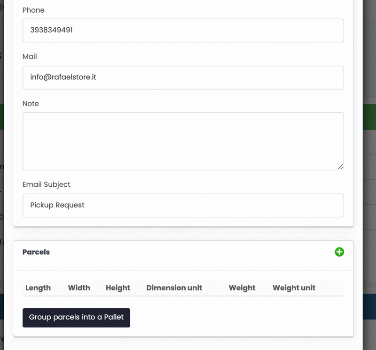The image size is (376, 350).
Task: Click the Parcels section heading
Action: (x=36, y=252)
